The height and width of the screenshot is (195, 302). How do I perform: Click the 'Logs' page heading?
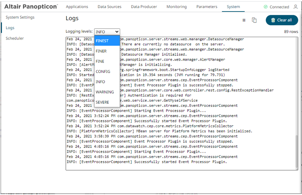tap(72, 18)
